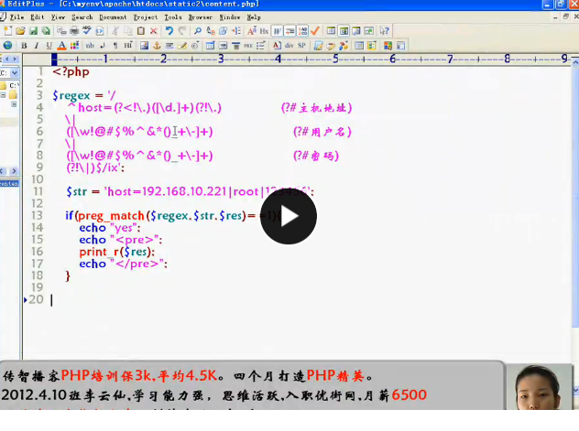Click the Replace icon
The height and width of the screenshot is (431, 579).
pos(211,31)
